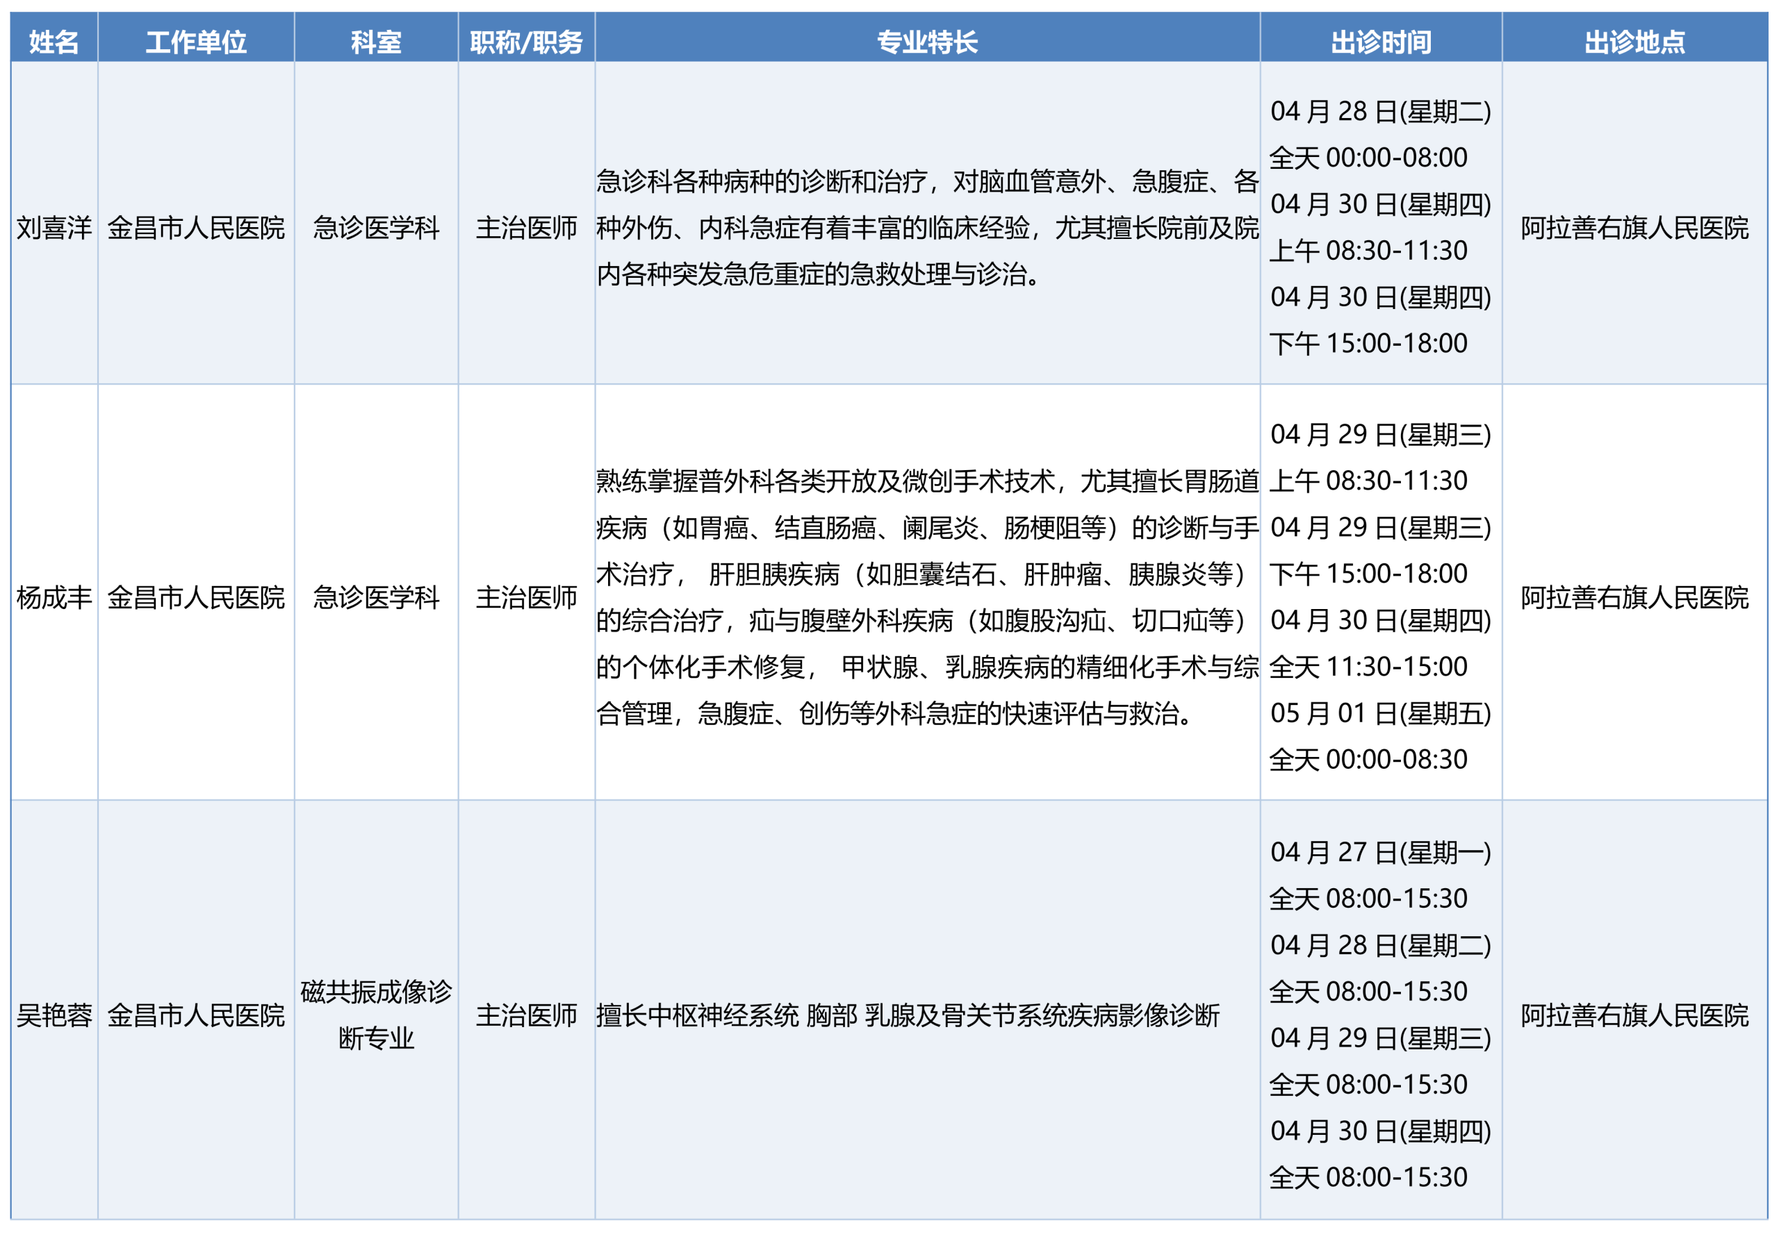Click the 工作单位 column header
The height and width of the screenshot is (1257, 1779).
(x=196, y=41)
